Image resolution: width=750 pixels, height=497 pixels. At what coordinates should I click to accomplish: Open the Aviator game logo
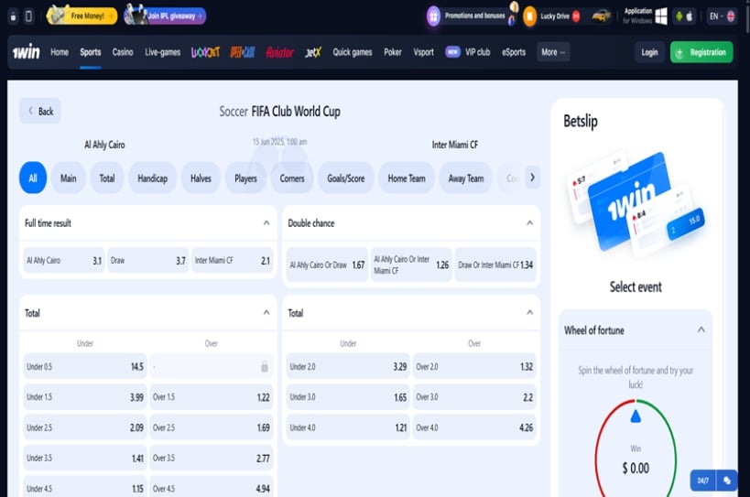(x=280, y=52)
